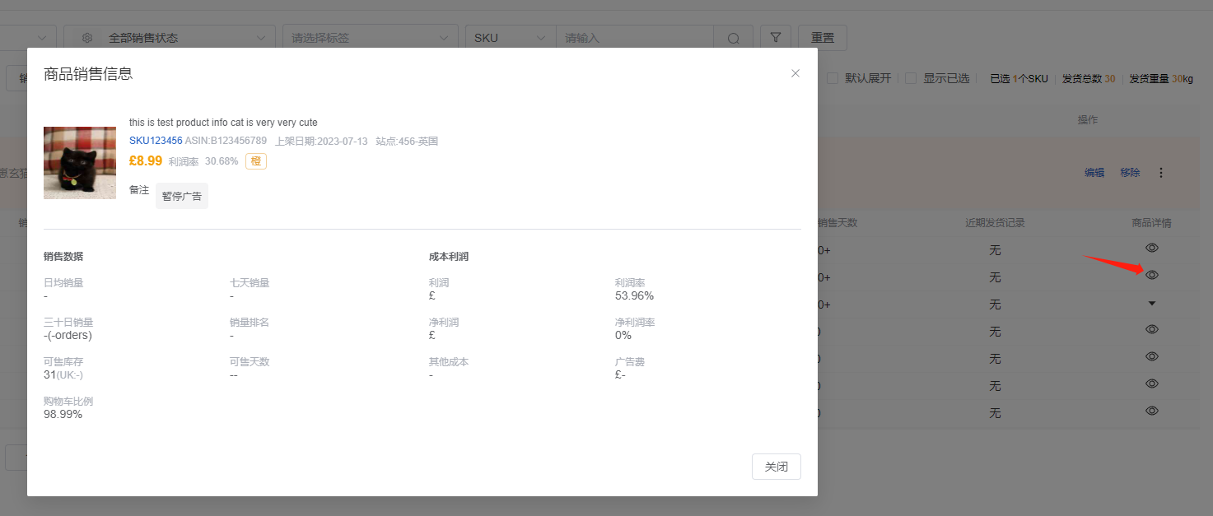
Task: Close the 商品销售信息 dialog with the X
Action: [x=795, y=73]
